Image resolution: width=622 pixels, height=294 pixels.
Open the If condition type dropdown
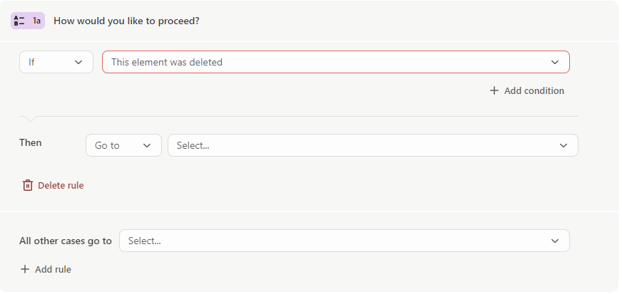(56, 62)
